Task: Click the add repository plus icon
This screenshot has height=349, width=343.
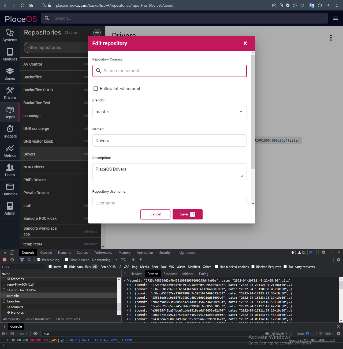Action: coord(97,32)
